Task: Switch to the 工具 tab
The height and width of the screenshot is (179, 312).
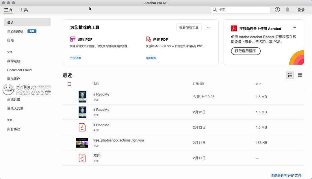Action: 24,10
